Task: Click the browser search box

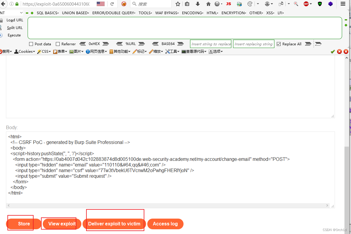Action: click(151, 4)
